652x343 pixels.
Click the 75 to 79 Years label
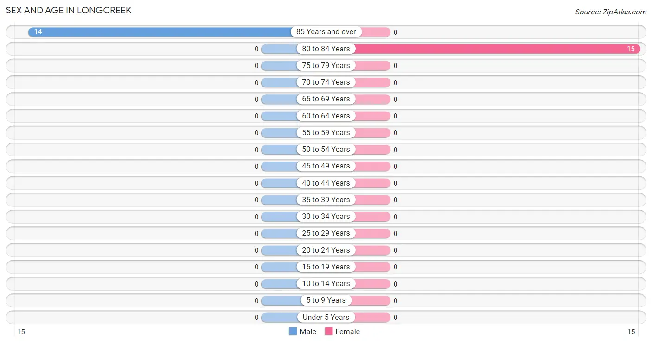pos(326,65)
